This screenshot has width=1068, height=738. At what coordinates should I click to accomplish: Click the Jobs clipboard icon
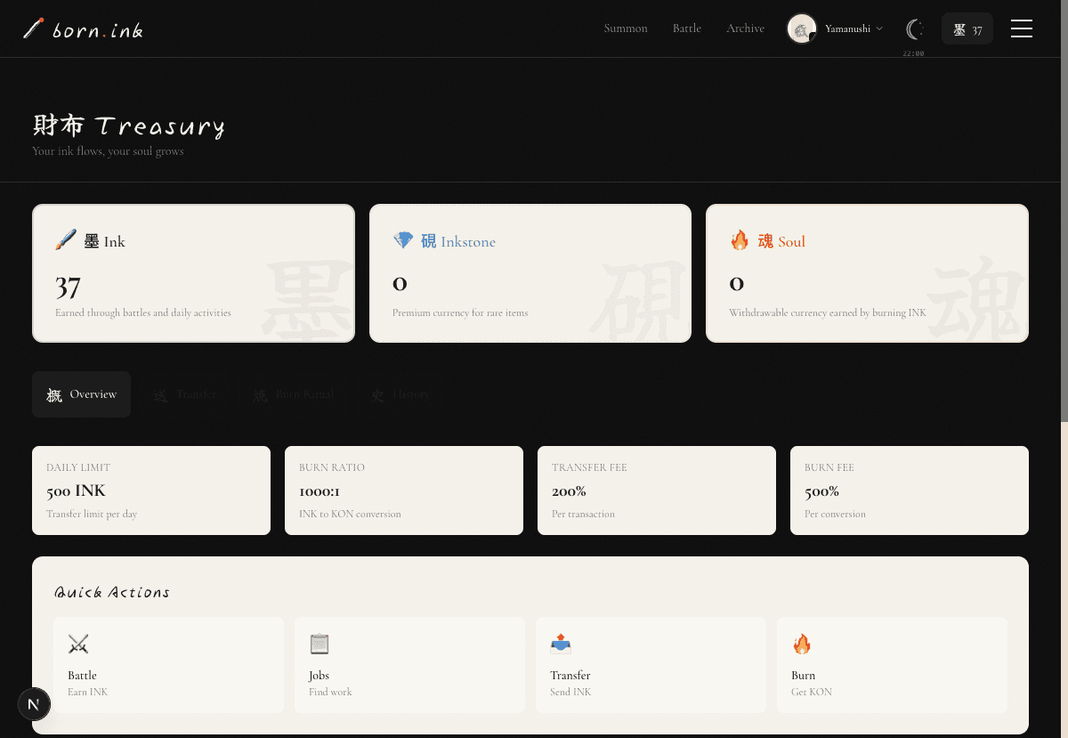[x=320, y=644]
